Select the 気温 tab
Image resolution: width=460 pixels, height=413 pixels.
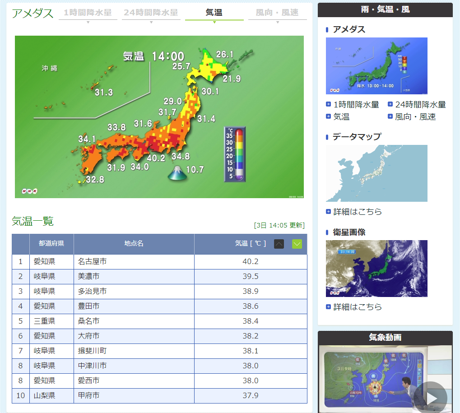[x=214, y=13]
